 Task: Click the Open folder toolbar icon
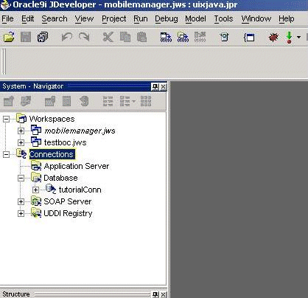9,38
